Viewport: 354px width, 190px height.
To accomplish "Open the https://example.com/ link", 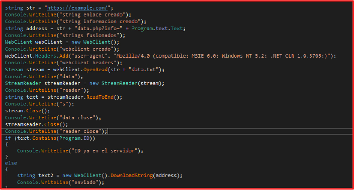I will [77, 8].
